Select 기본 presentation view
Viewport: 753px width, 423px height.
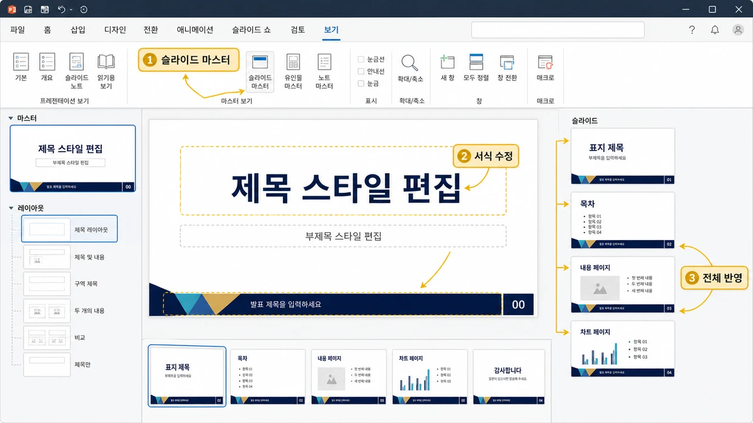pos(21,67)
